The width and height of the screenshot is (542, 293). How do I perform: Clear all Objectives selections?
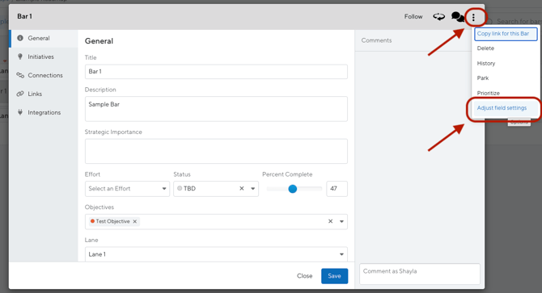pyautogui.click(x=330, y=221)
